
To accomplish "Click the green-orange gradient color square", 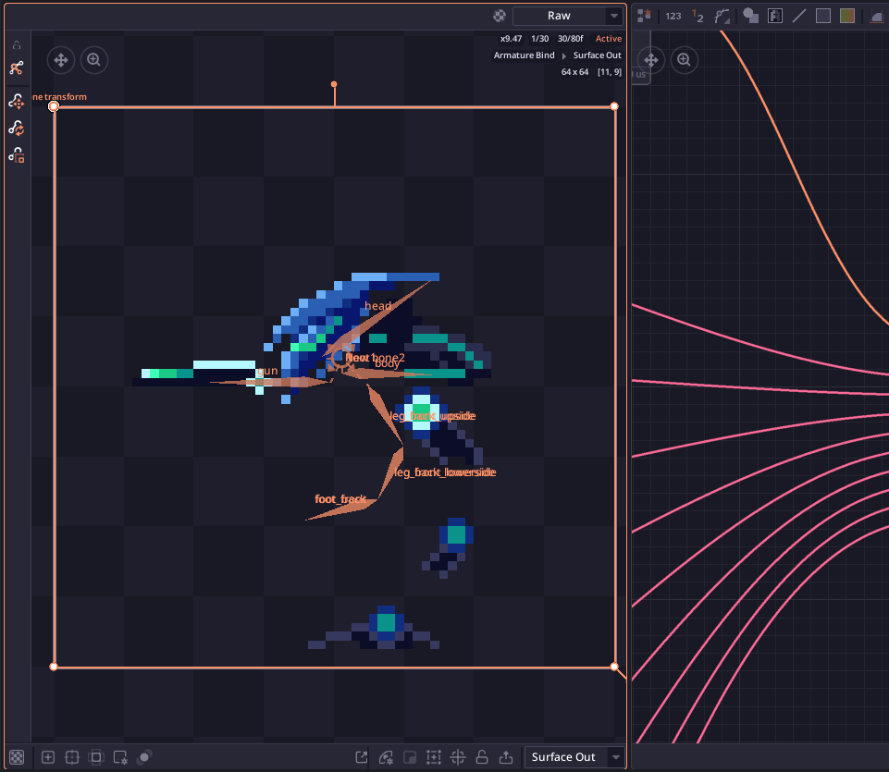I will point(847,16).
